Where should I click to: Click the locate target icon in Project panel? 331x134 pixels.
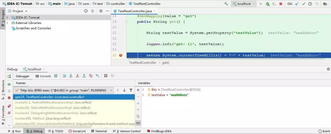[x=86, y=11]
